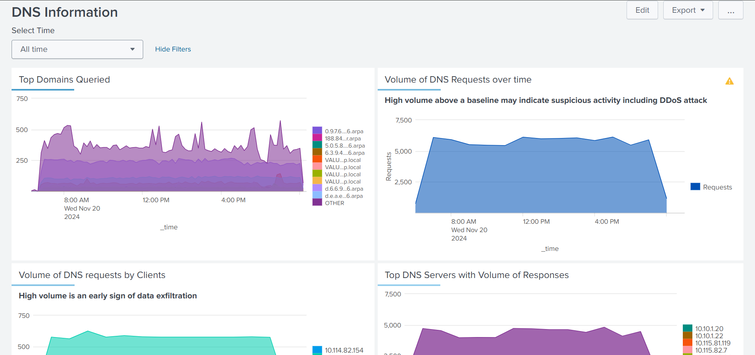Click the yellow-orange VALU...p.local legend swatch

coord(317,181)
